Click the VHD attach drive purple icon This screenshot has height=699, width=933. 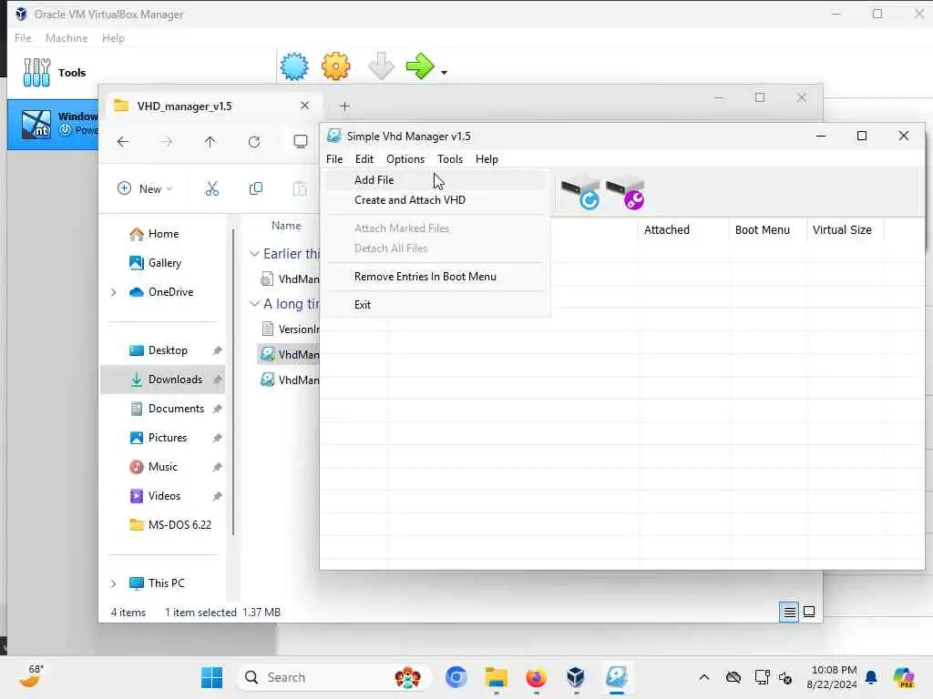pos(625,193)
